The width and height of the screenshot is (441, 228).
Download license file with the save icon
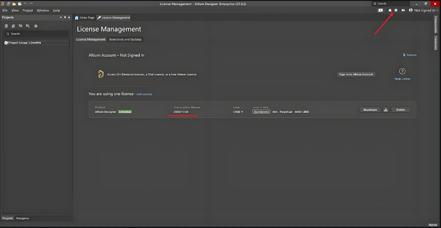click(386, 110)
